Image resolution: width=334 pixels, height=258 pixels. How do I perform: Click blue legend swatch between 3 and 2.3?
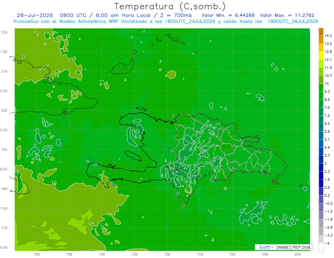point(321,168)
